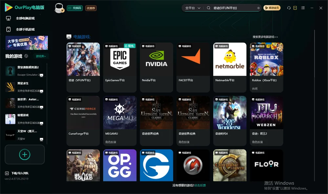Expand the 全平台 platform dropdown
Viewport: 328px width, 194px height.
[x=193, y=8]
